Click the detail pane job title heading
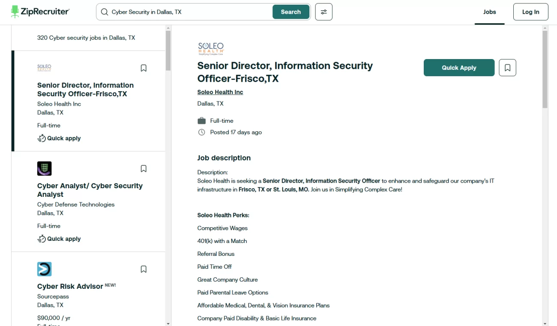 285,72
